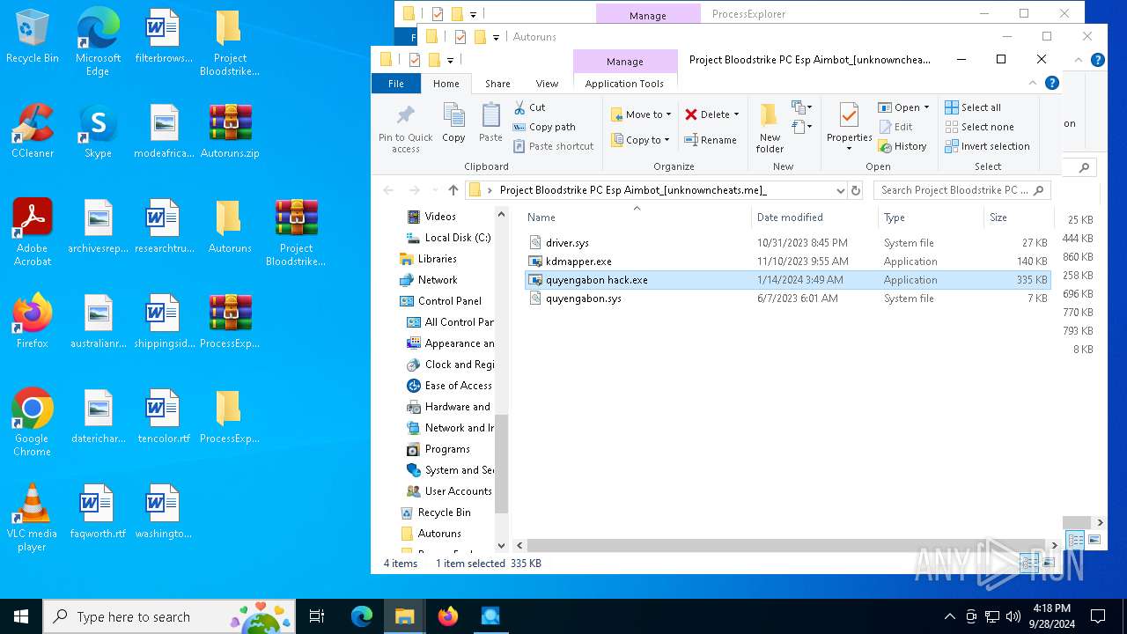
Task: Click the file list horizontal scrollbar
Action: [786, 545]
